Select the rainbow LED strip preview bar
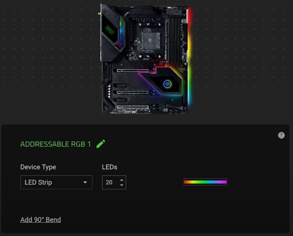The image size is (293, 236). pos(205,182)
